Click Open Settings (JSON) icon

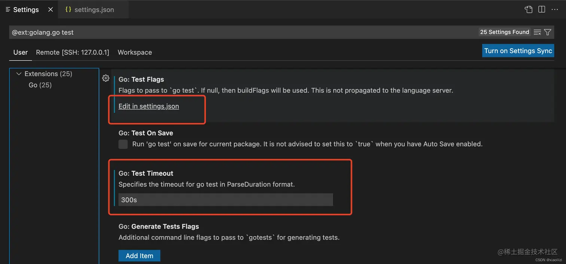529,10
